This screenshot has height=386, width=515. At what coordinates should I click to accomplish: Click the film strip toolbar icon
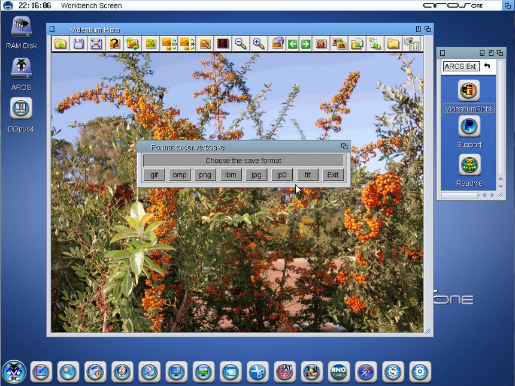click(223, 44)
